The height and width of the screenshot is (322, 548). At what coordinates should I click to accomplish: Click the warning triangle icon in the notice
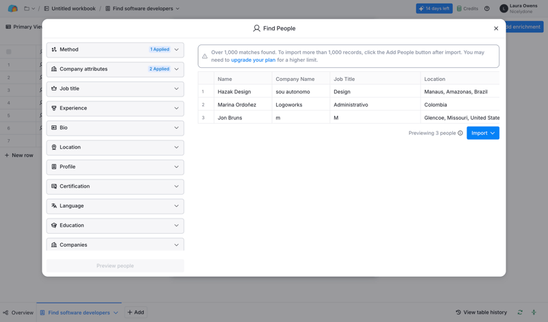[205, 56]
